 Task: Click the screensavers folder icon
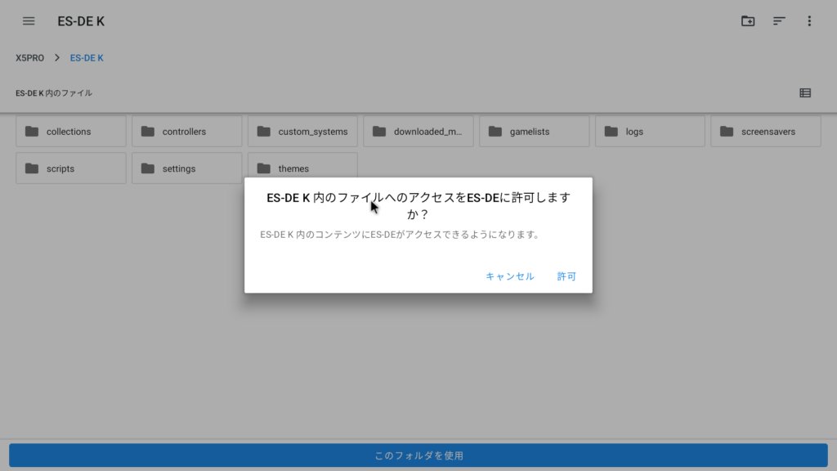(x=727, y=132)
